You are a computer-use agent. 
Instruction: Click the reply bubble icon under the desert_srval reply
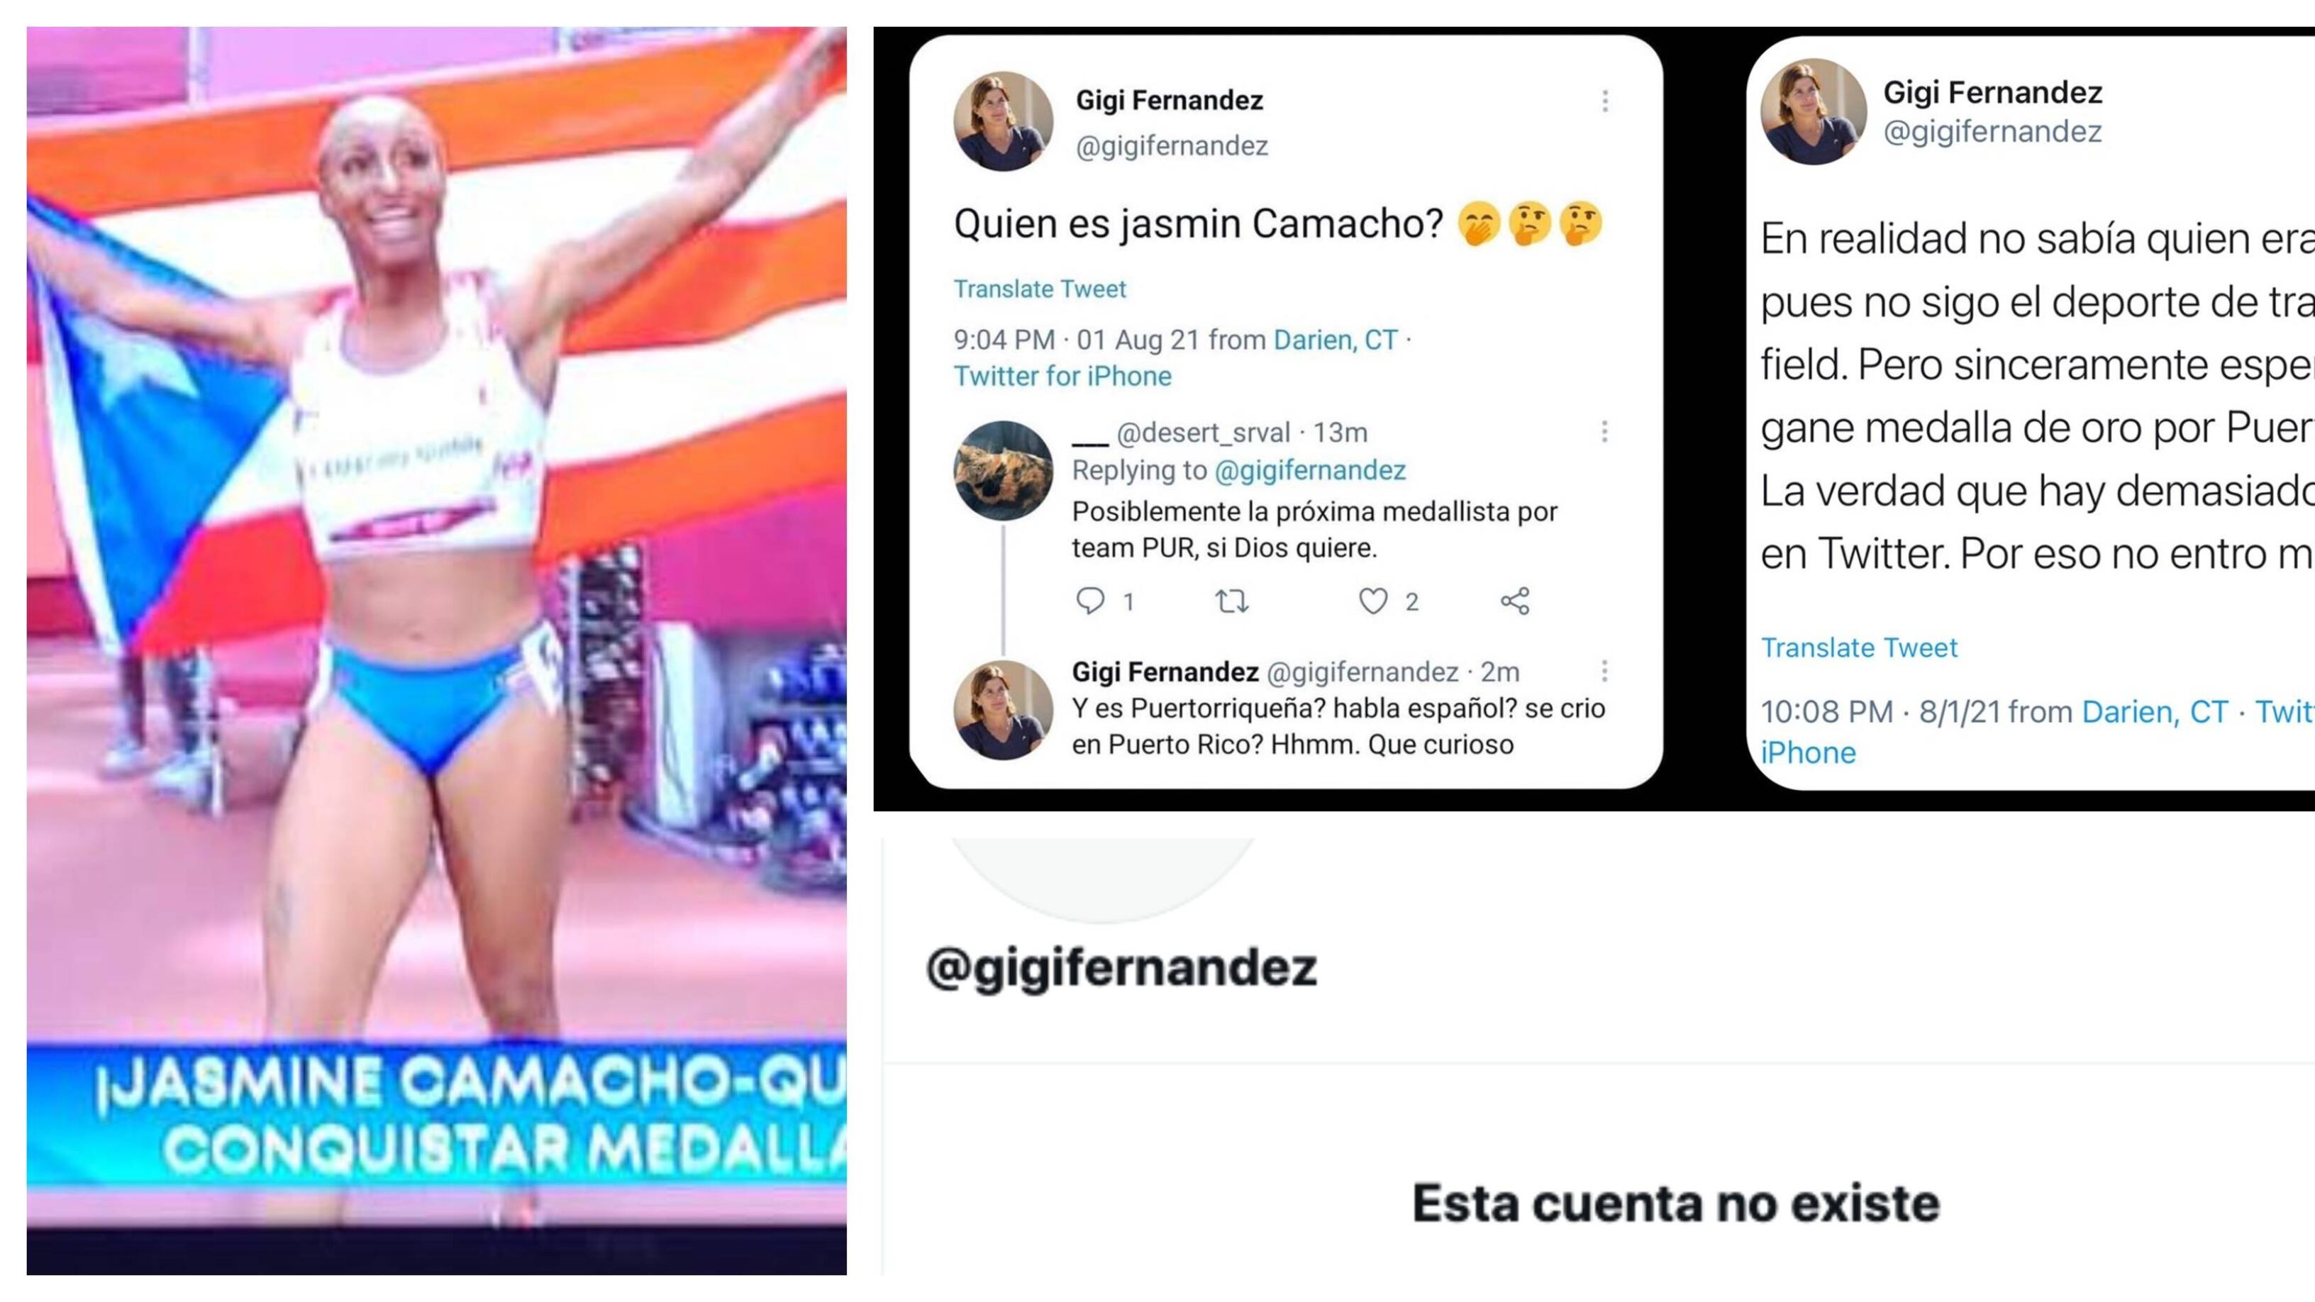point(1090,600)
